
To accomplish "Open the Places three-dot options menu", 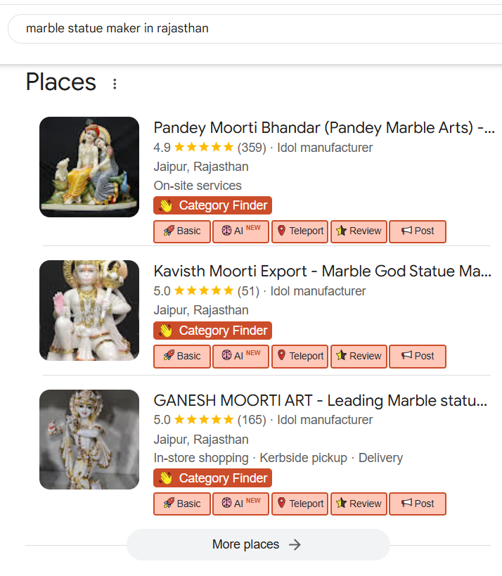I will 115,84.
